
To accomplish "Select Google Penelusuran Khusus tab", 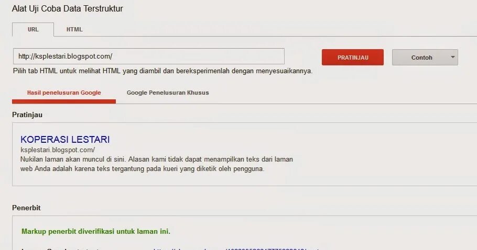I will click(168, 93).
